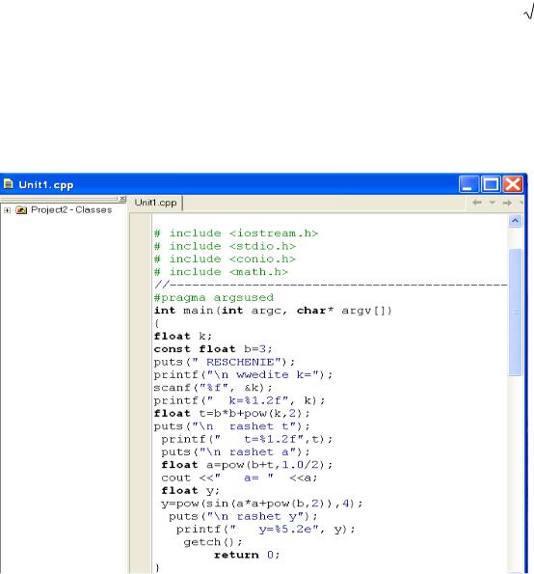Click the scrollbar up arrow

pos(515,221)
